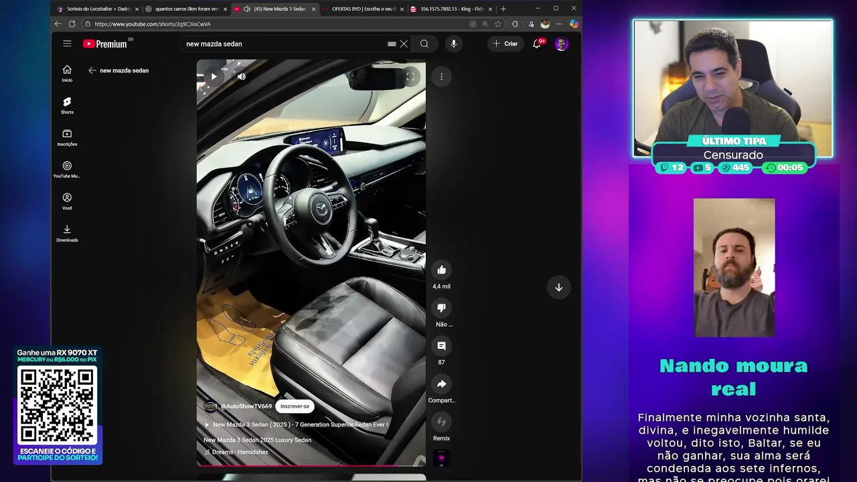Screen dimensions: 857x482
Task: Open the on-screen keyboard icon in search
Action: (392, 44)
